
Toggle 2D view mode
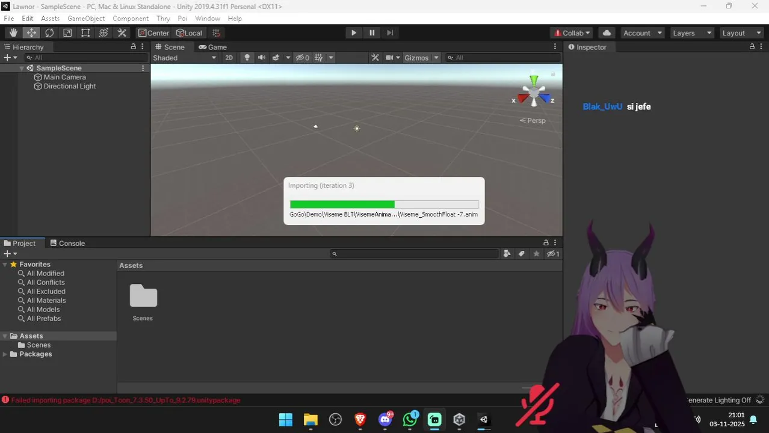[229, 58]
